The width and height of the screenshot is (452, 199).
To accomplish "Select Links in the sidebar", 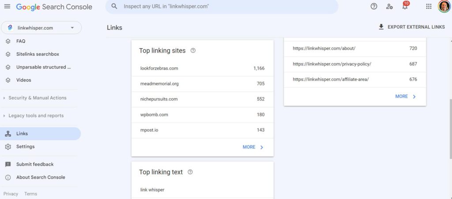I will pyautogui.click(x=40, y=134).
